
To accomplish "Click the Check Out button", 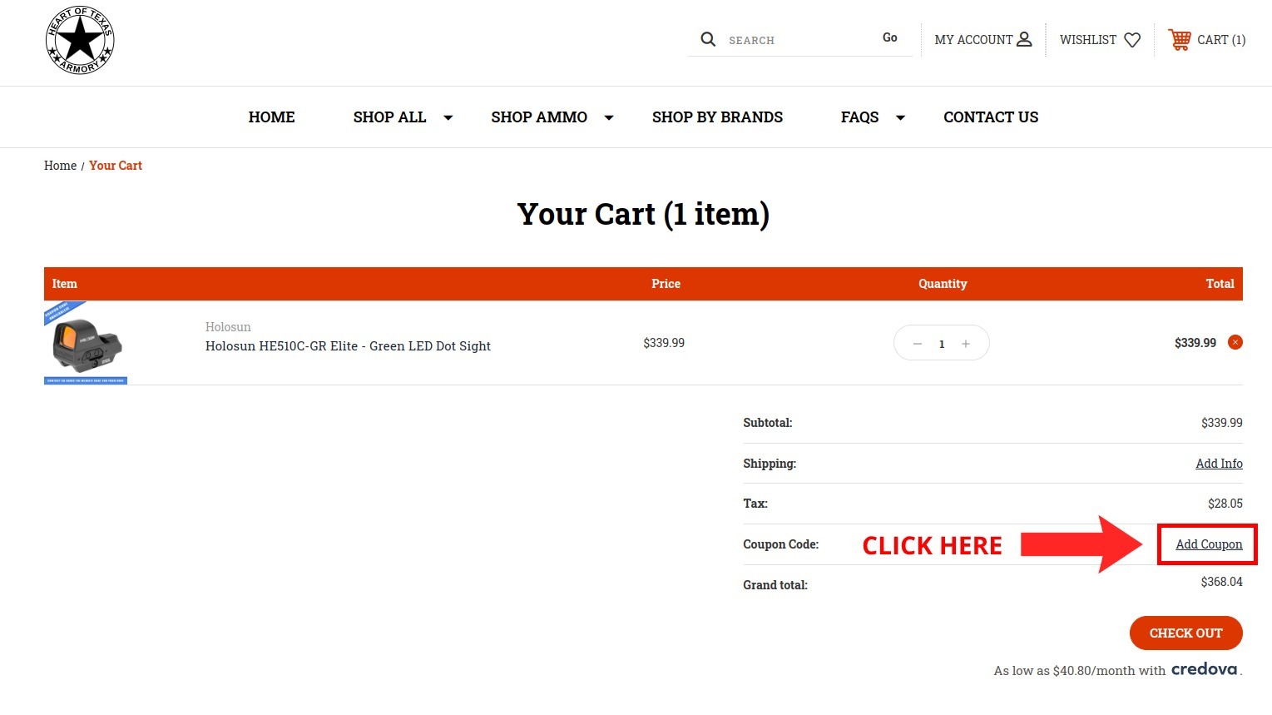I will tap(1185, 633).
